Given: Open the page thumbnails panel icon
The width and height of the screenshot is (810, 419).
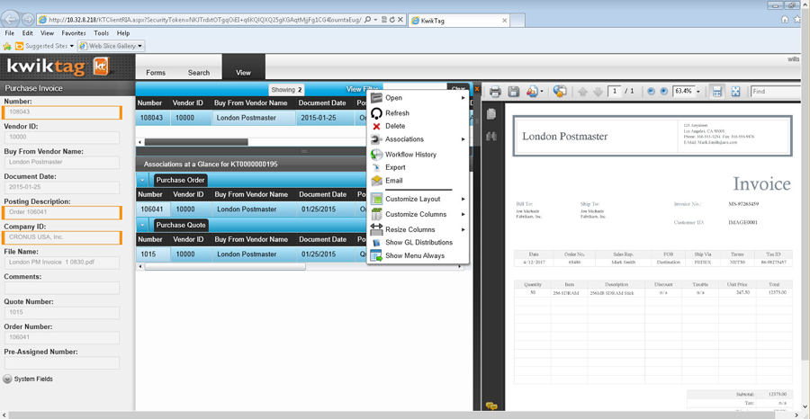Looking at the screenshot, I should tap(491, 114).
